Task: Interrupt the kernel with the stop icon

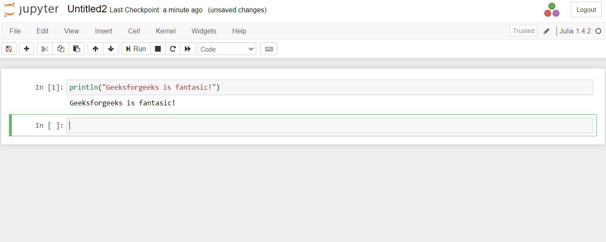Action: point(158,49)
